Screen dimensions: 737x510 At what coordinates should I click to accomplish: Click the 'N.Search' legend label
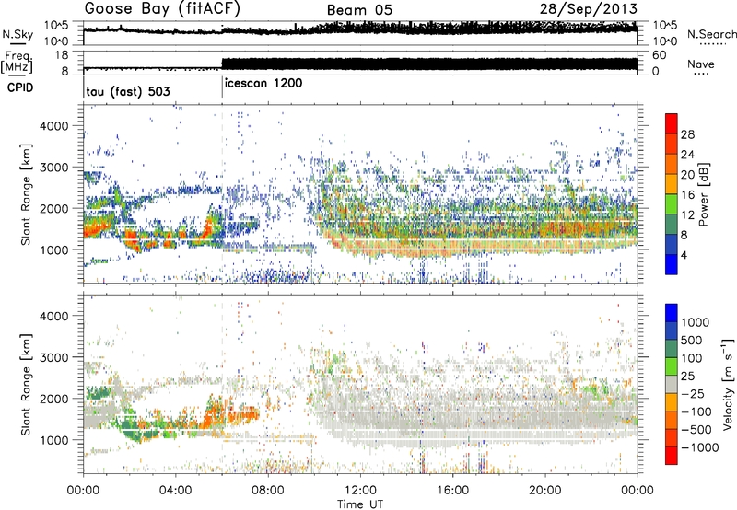point(711,34)
